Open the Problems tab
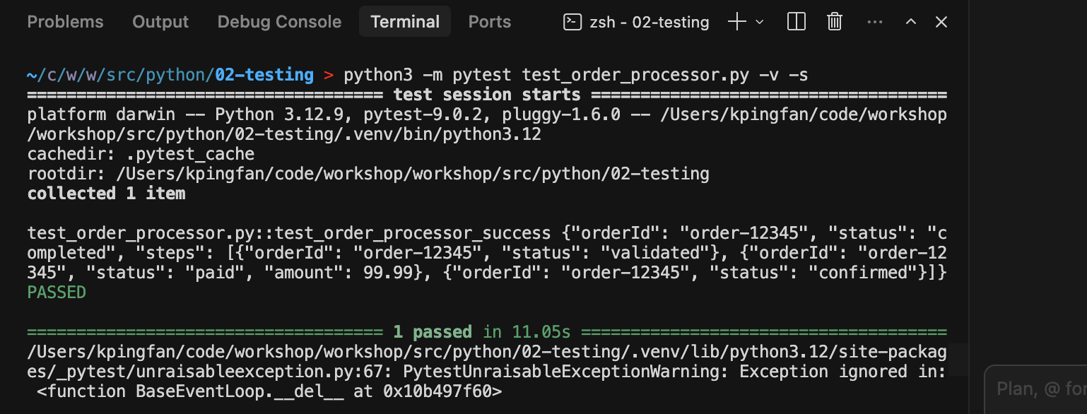The image size is (1087, 414). 65,22
